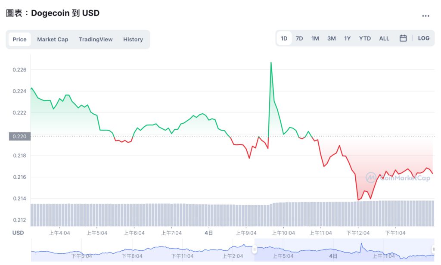Screen dimensions: 441x265
Task: Click the 0.222 price axis label
Action: 19,113
